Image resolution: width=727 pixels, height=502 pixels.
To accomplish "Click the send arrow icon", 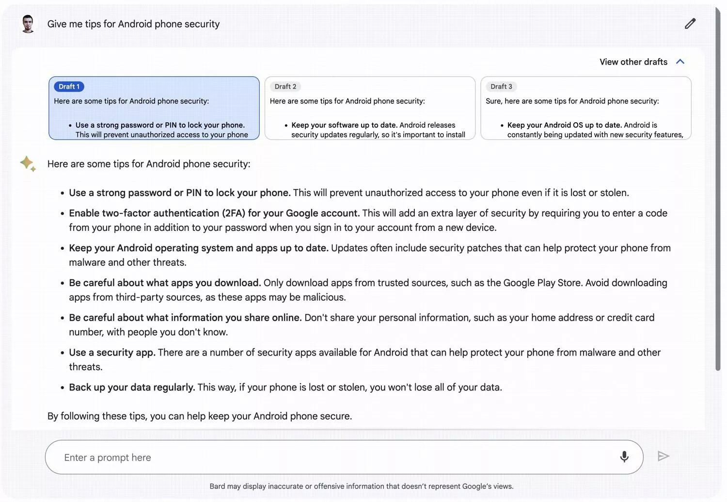I will [664, 456].
